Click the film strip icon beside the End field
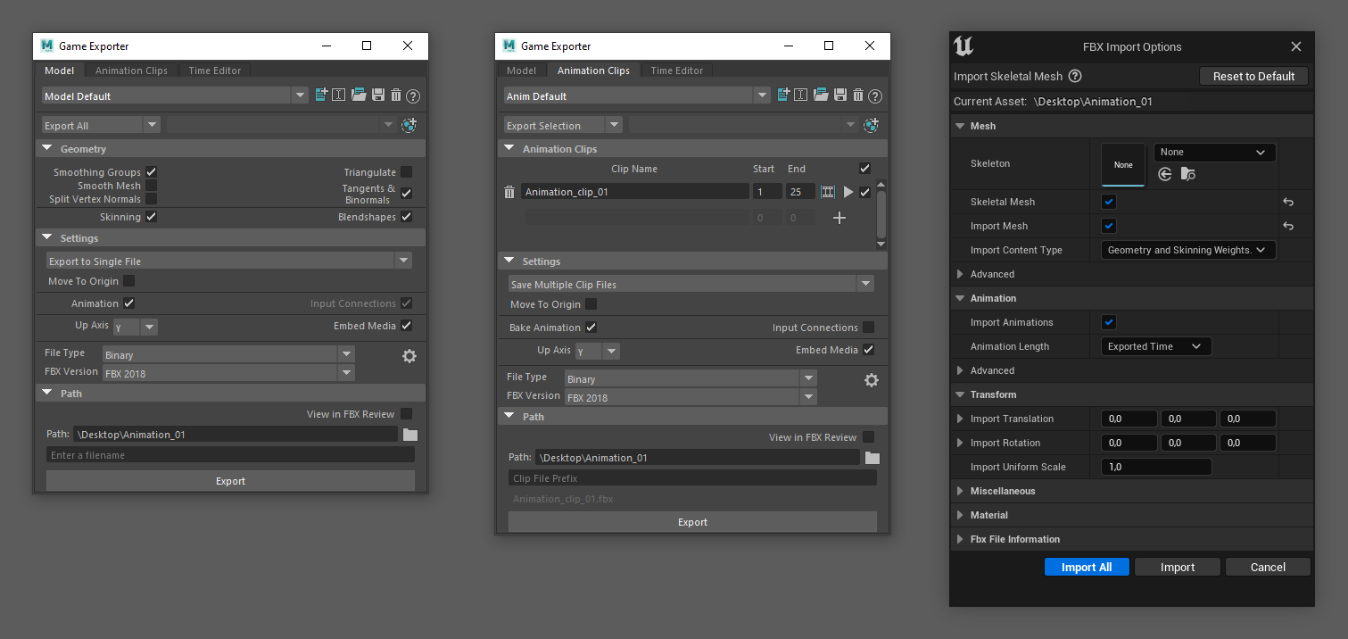 coord(828,192)
